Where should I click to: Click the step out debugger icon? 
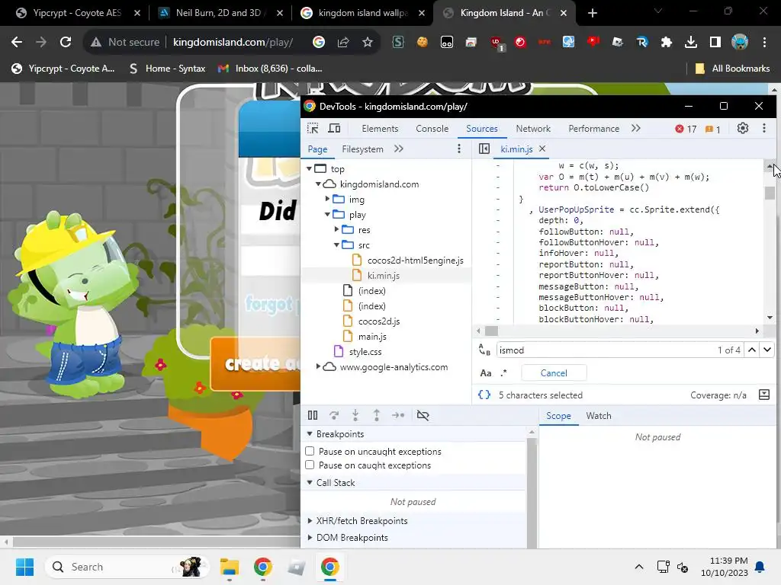(377, 415)
